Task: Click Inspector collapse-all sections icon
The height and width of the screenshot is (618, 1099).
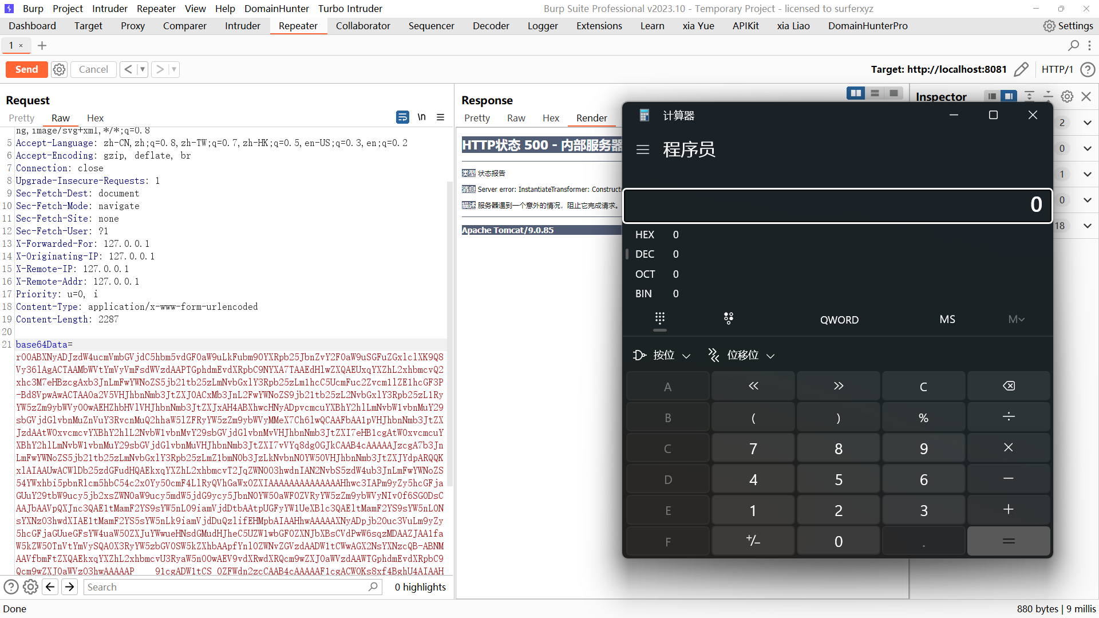Action: tap(1048, 96)
